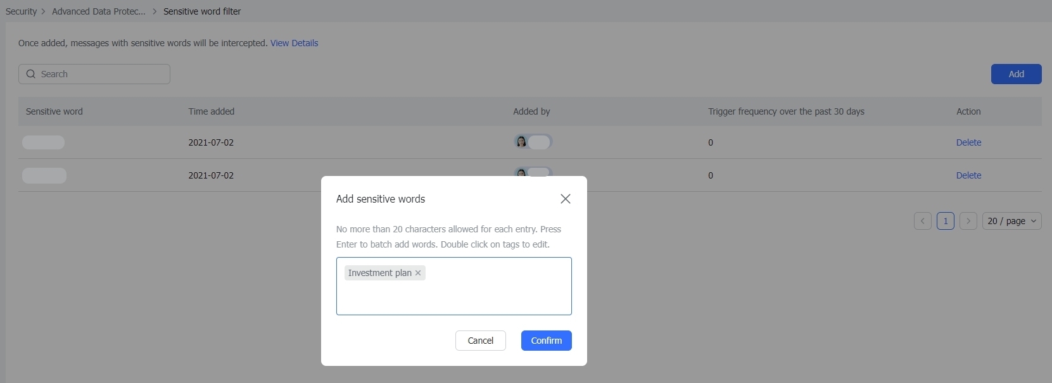Viewport: 1052px width, 383px height.
Task: Click the first row's sensitive word tag
Action: tap(43, 142)
